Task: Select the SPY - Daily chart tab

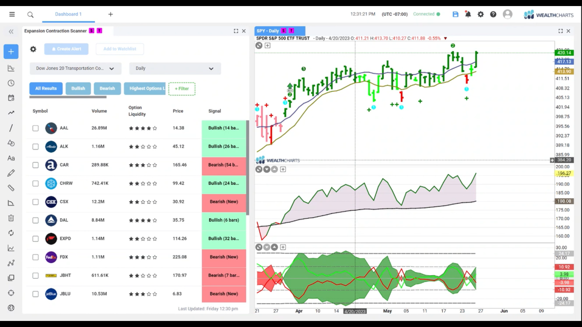Action: [x=280, y=31]
